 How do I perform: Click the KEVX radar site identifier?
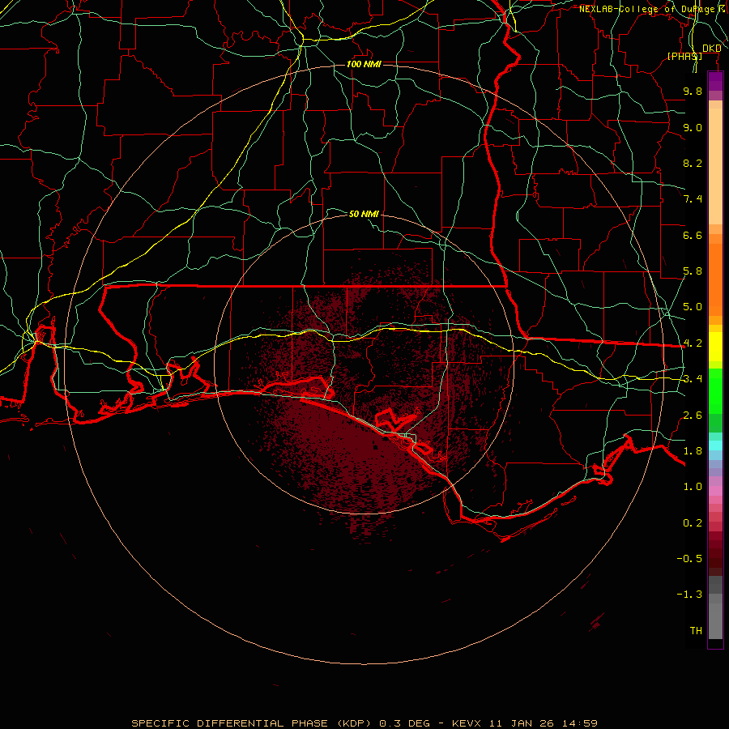467,723
